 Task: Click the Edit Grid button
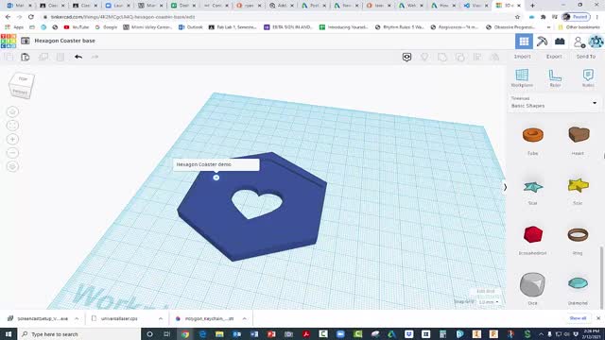[485, 292]
